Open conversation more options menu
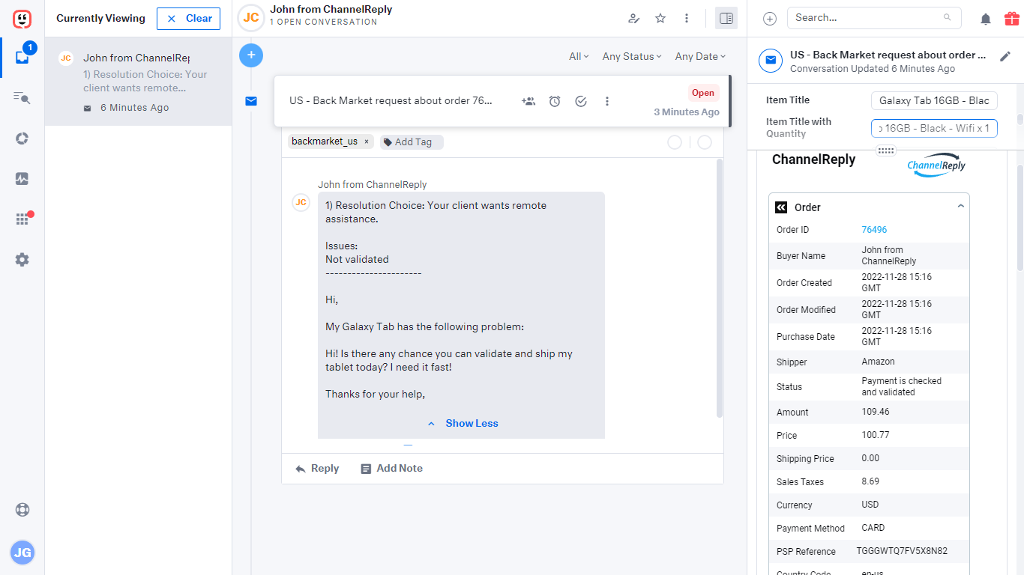Viewport: 1024px width, 575px height. tap(607, 101)
